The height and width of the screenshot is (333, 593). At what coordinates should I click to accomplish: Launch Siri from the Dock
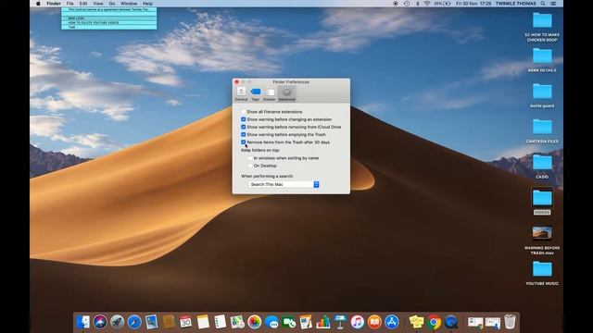coord(100,322)
